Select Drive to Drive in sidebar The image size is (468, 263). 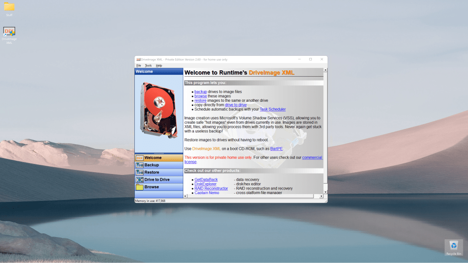159,179
